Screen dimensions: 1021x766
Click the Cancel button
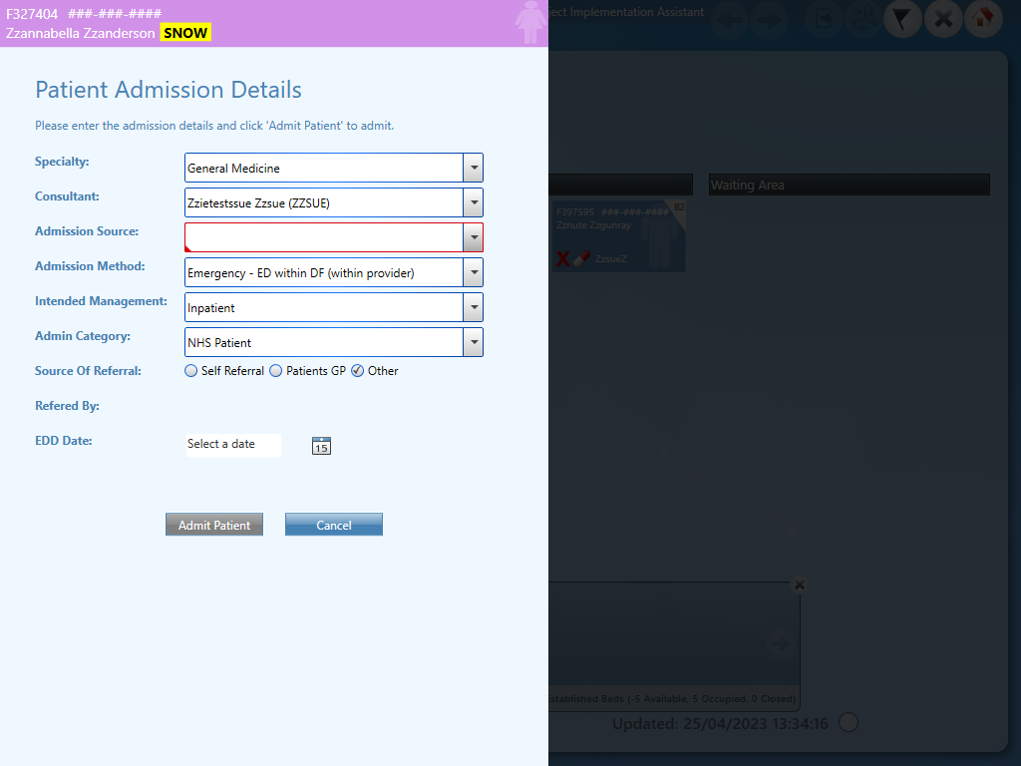point(334,525)
